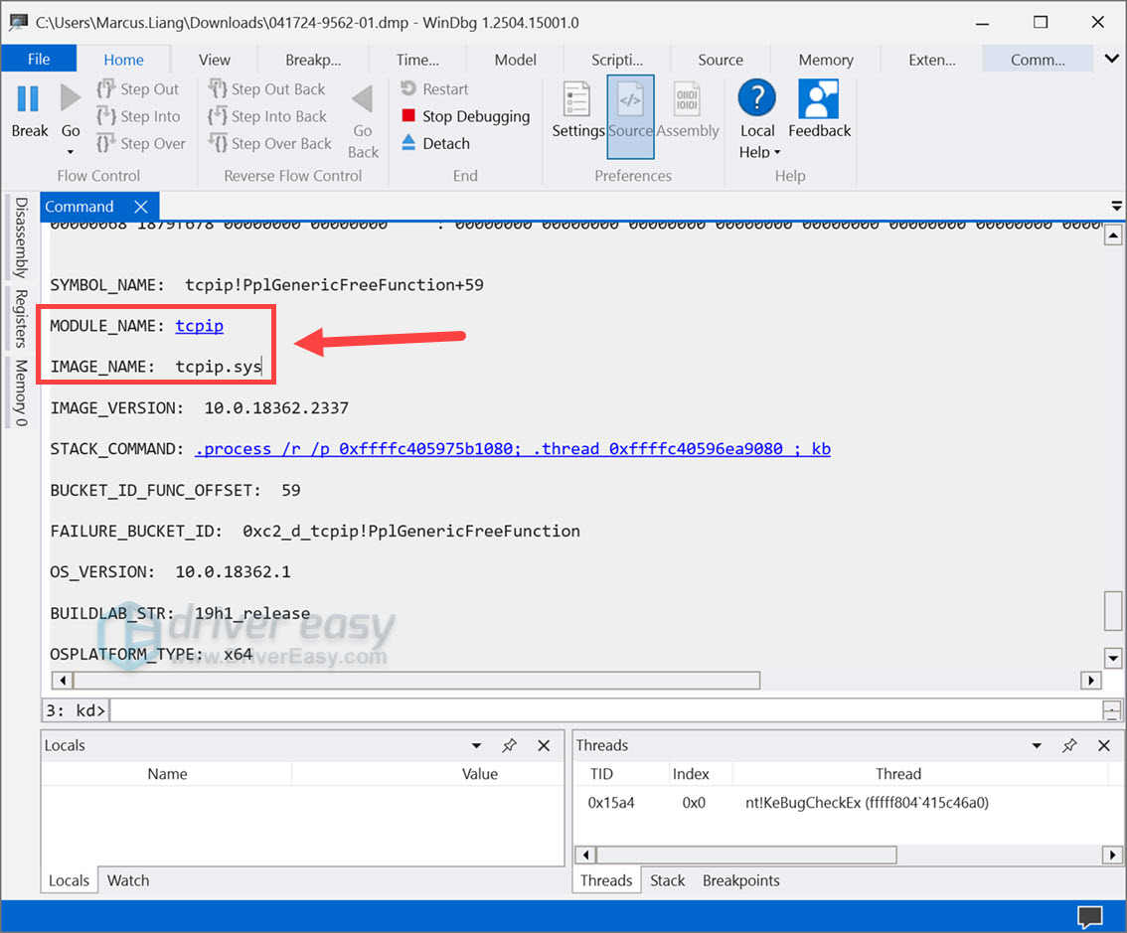1127x933 pixels.
Task: Click the Go Back arrow icon
Action: 362,99
